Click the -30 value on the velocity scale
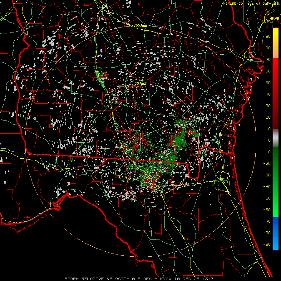 click(267, 175)
